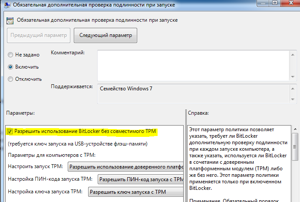Select the 'Включить' radio button
This screenshot has height=202, width=300.
tap(10, 67)
